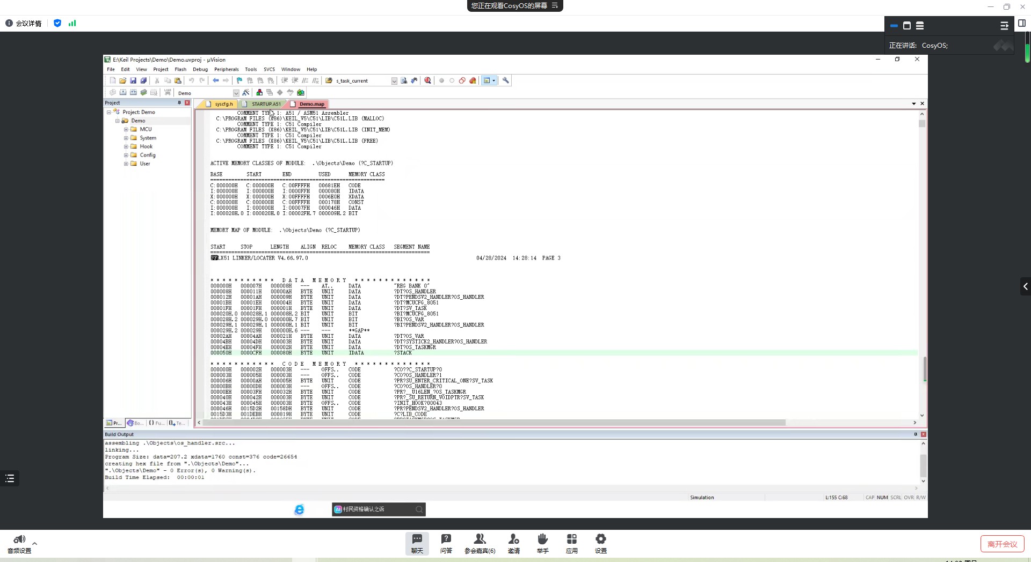
Task: Open Manage Project Items colored blocks icon
Action: pyautogui.click(x=259, y=92)
